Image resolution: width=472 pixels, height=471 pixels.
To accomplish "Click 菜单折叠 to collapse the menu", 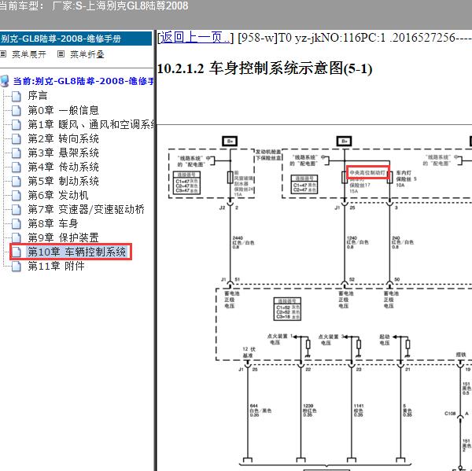I will 87,54.
